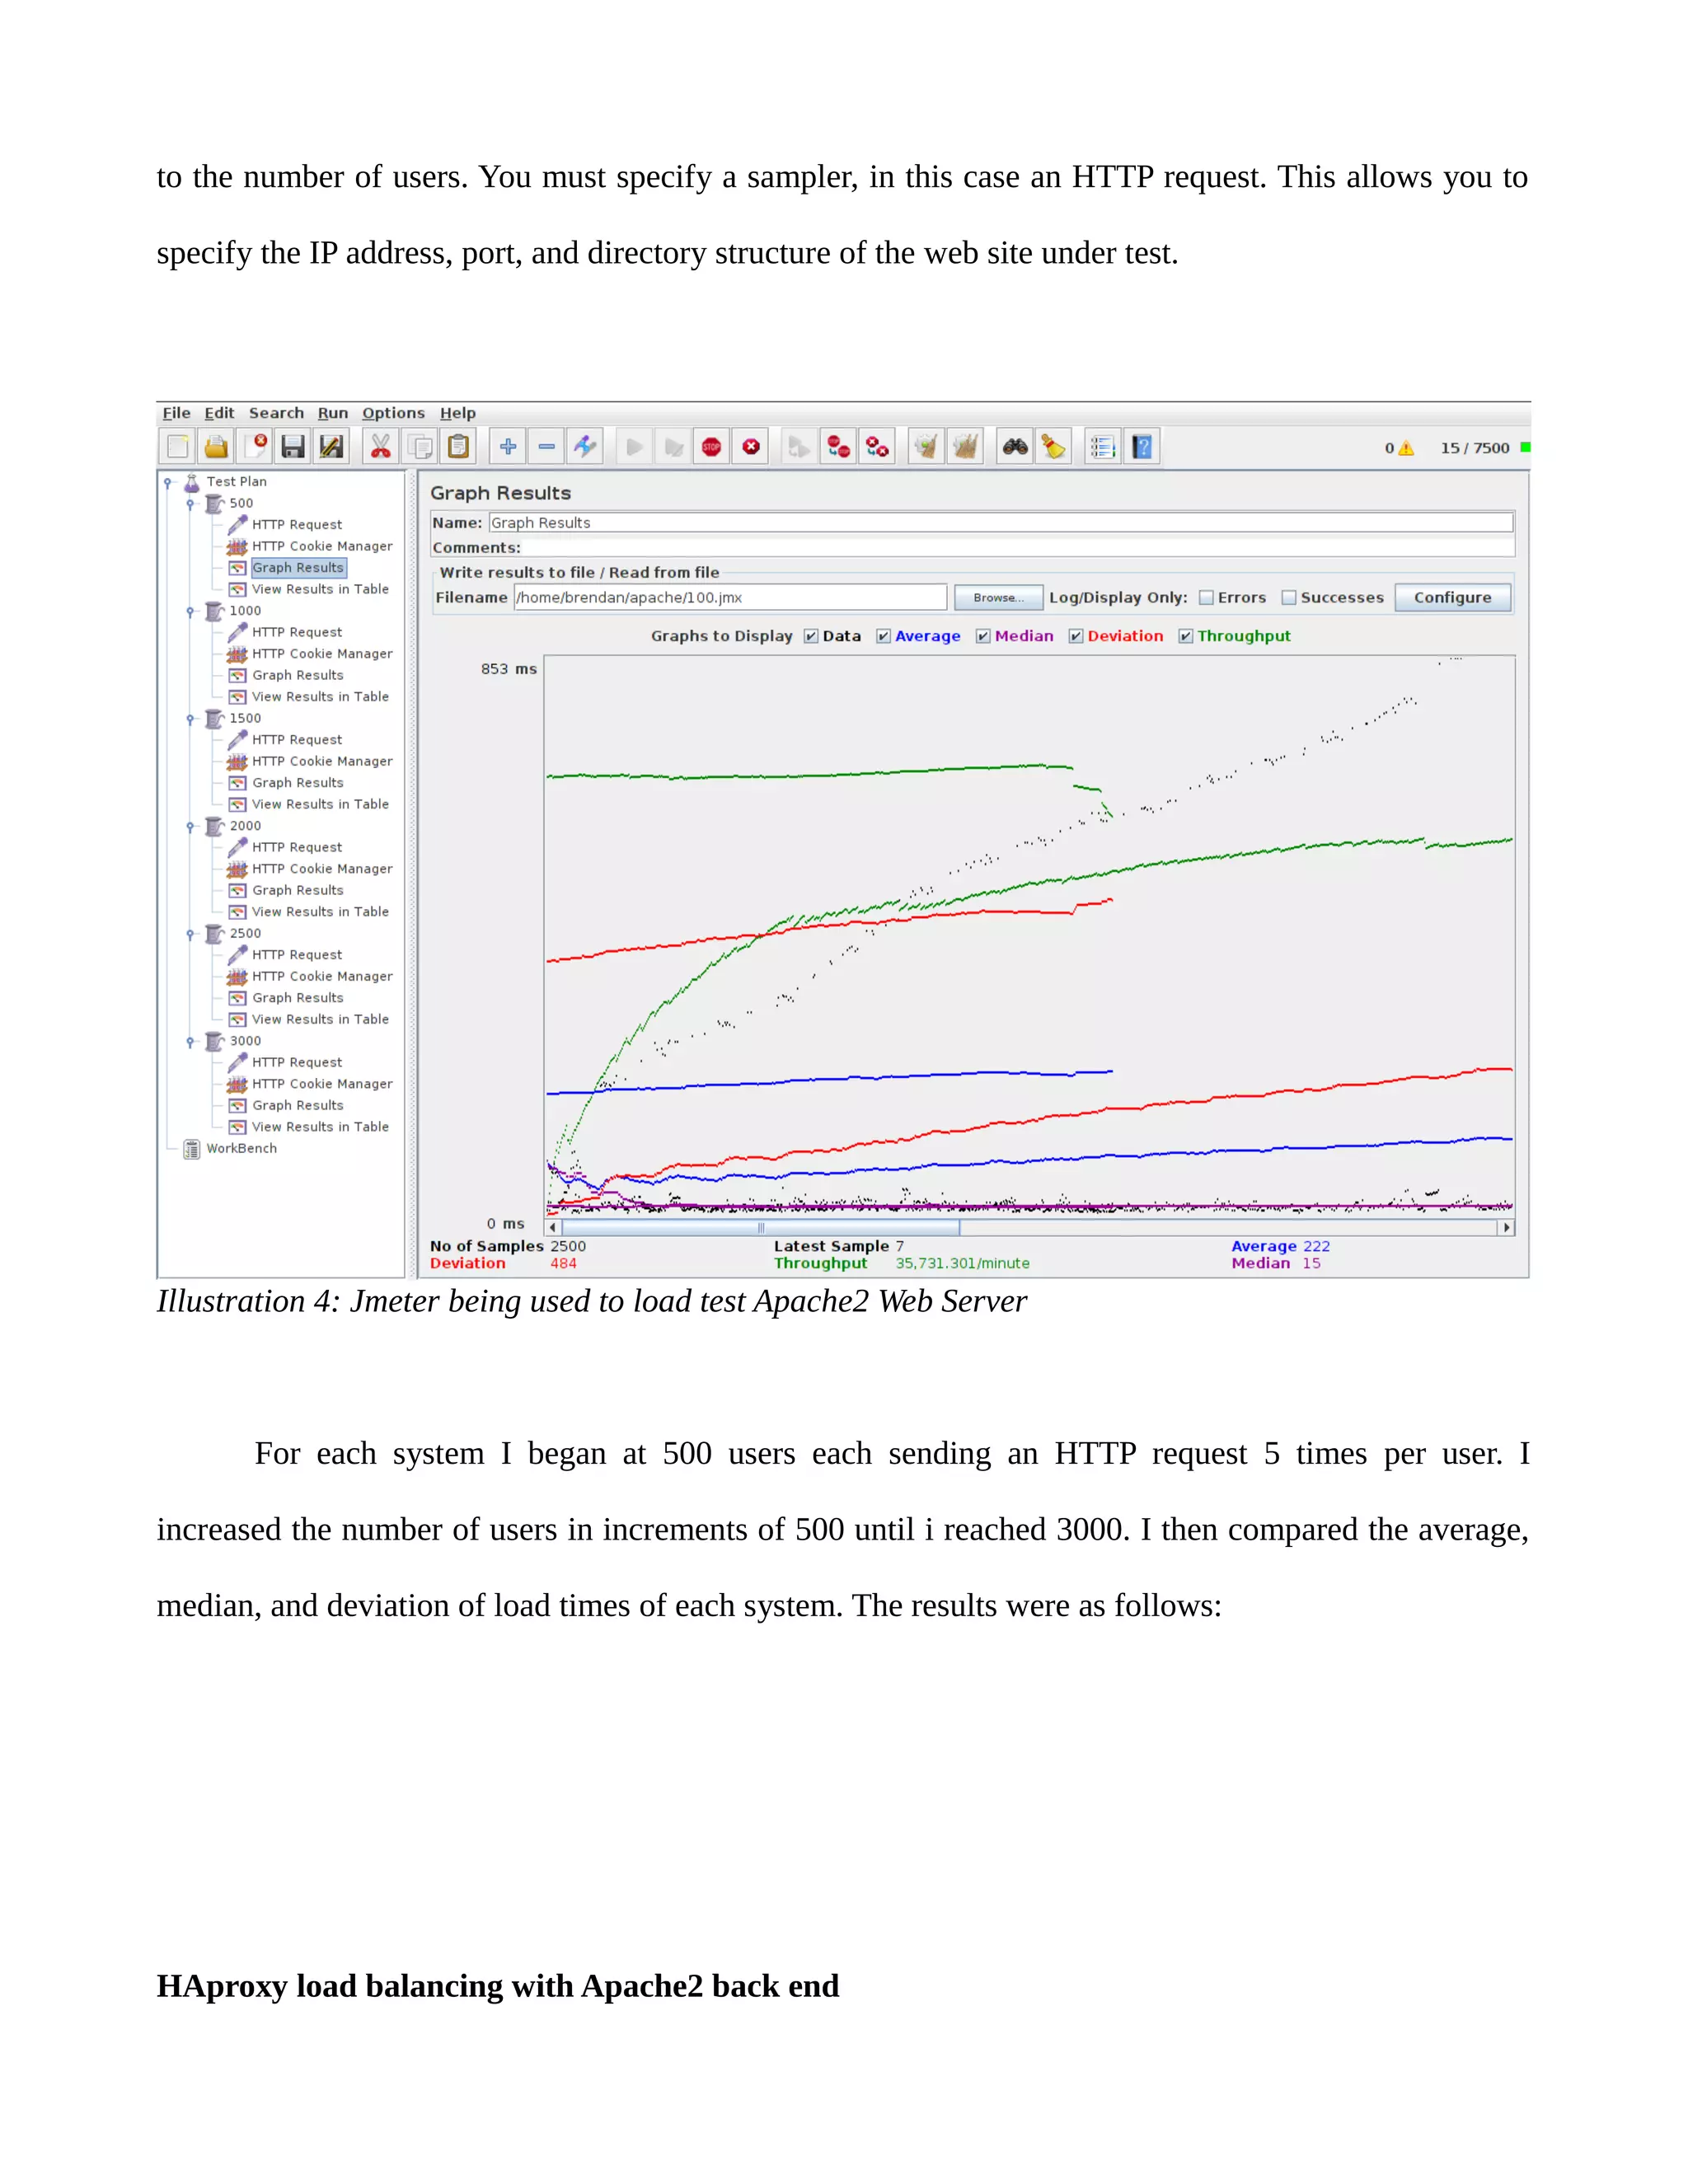Click the Start test play icon
1688x2184 pixels.
634,447
